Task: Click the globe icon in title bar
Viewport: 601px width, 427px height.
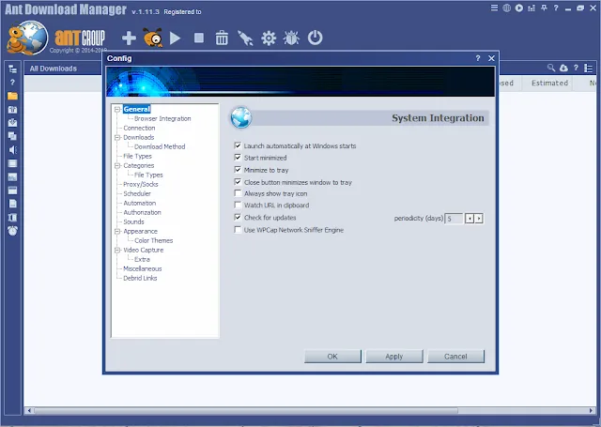Action: pos(507,8)
